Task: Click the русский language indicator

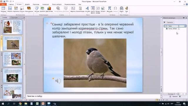Action: (31, 100)
